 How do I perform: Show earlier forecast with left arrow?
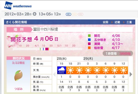(x=54, y=74)
